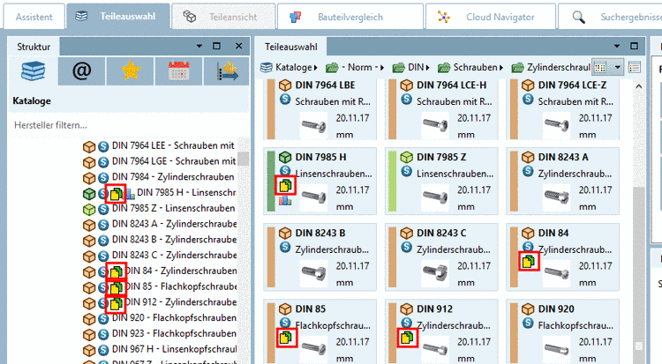Open favorites star icon in Struktur
Screen dimensions: 662x364
[131, 71]
